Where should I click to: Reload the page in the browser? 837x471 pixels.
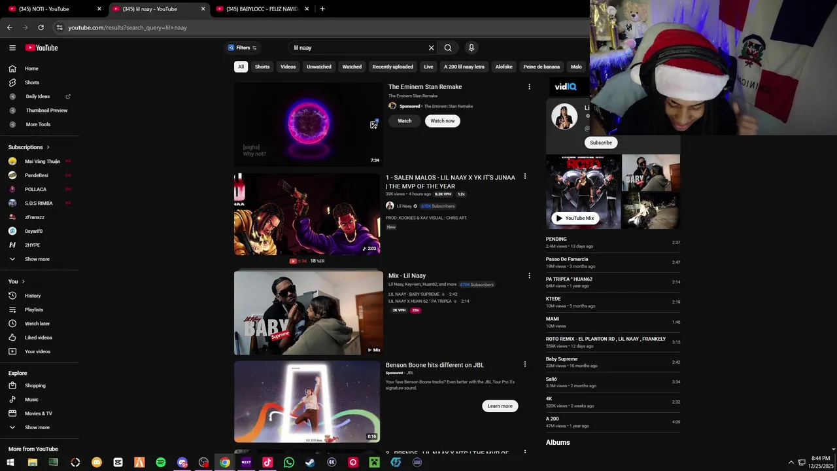click(x=41, y=27)
